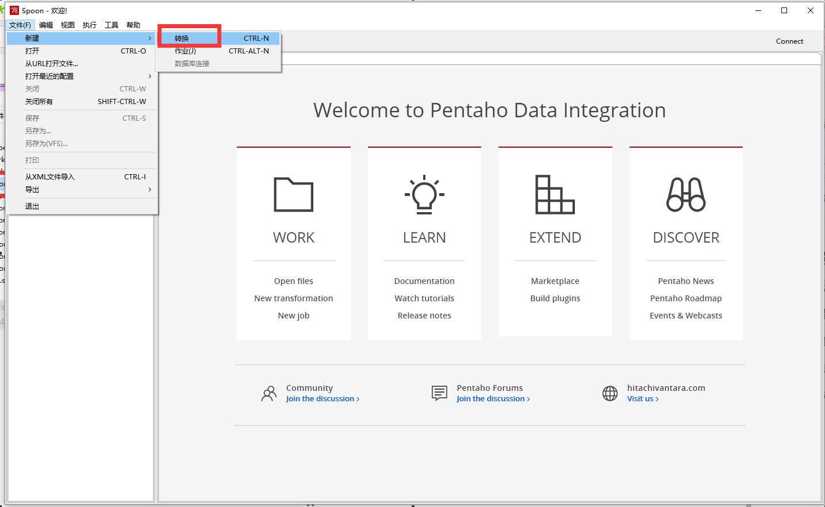Choose 数据库连接 from the submenu
The image size is (825, 507).
tap(218, 63)
